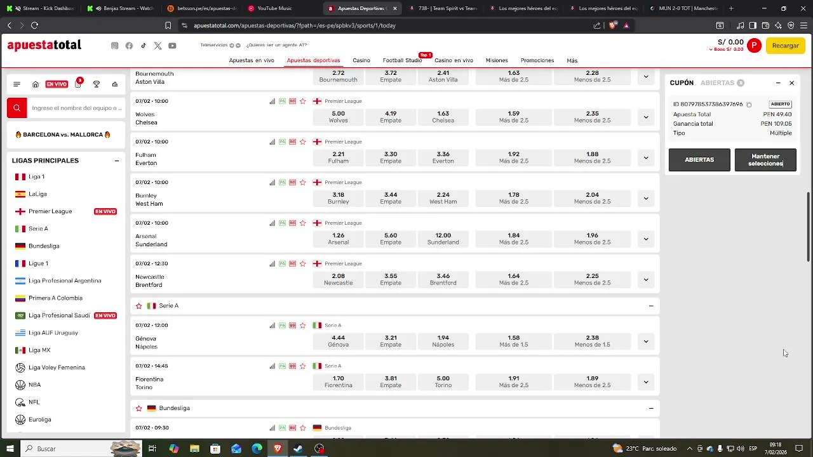Switch to the ABIERTAS coupon tab
The width and height of the screenshot is (813, 457).
click(x=722, y=83)
